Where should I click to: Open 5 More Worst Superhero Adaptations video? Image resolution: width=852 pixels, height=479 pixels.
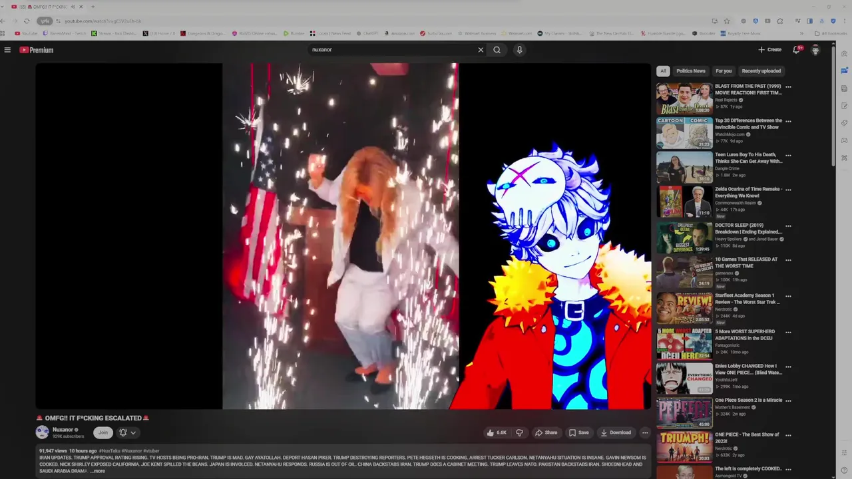coord(684,343)
